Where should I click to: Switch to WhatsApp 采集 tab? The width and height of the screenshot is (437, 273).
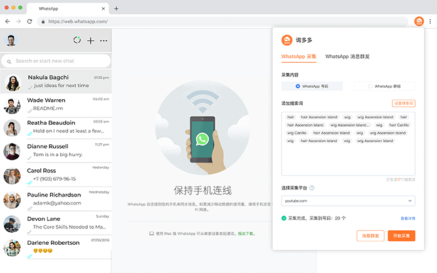pos(299,56)
